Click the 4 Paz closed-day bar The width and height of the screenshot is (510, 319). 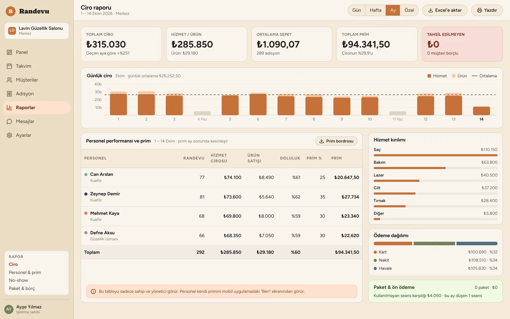pyautogui.click(x=202, y=113)
